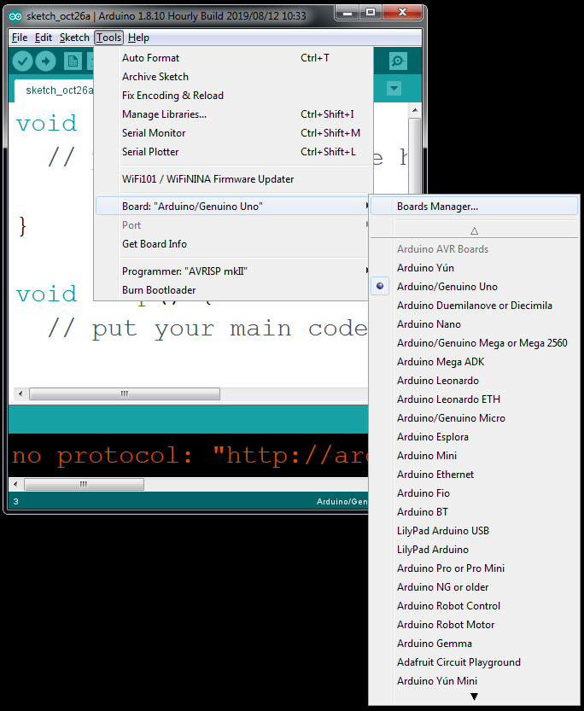The width and height of the screenshot is (584, 711).
Task: Select Arduino BT board
Action: [476, 512]
